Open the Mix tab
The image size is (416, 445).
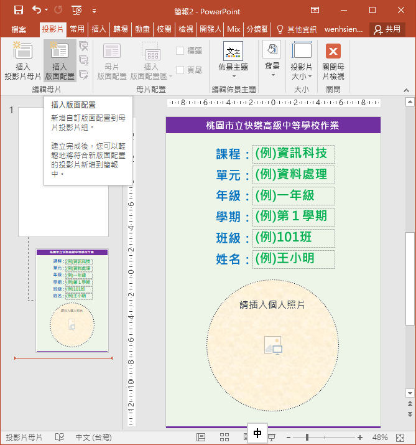click(x=234, y=29)
